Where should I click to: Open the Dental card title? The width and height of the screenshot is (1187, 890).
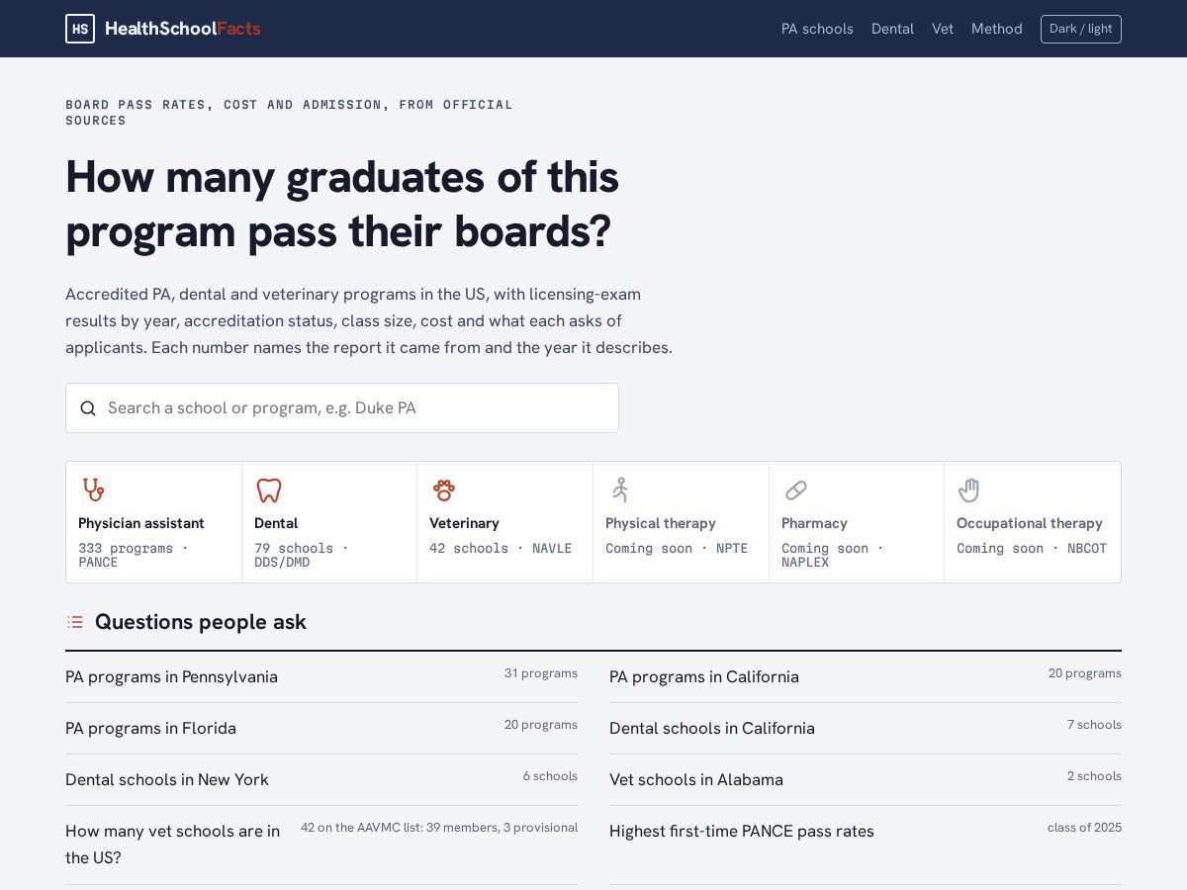click(x=276, y=523)
